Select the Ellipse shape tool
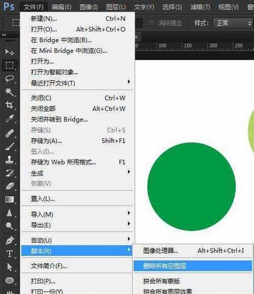The image size is (254, 294). 9,280
